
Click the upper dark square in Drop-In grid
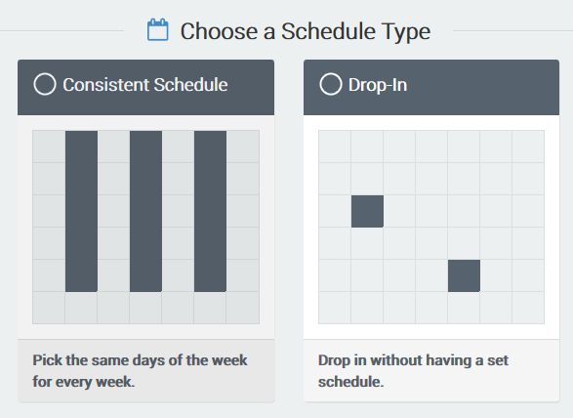(367, 211)
